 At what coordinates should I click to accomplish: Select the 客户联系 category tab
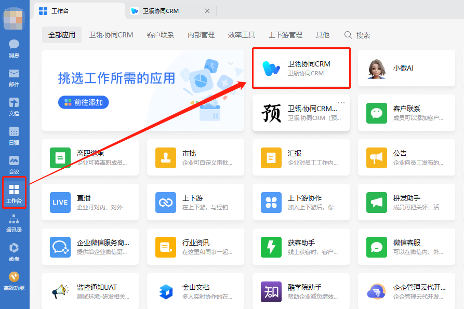160,35
